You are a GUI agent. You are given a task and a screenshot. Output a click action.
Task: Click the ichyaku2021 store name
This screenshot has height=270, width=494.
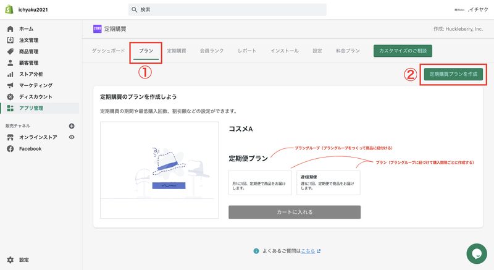tap(33, 10)
